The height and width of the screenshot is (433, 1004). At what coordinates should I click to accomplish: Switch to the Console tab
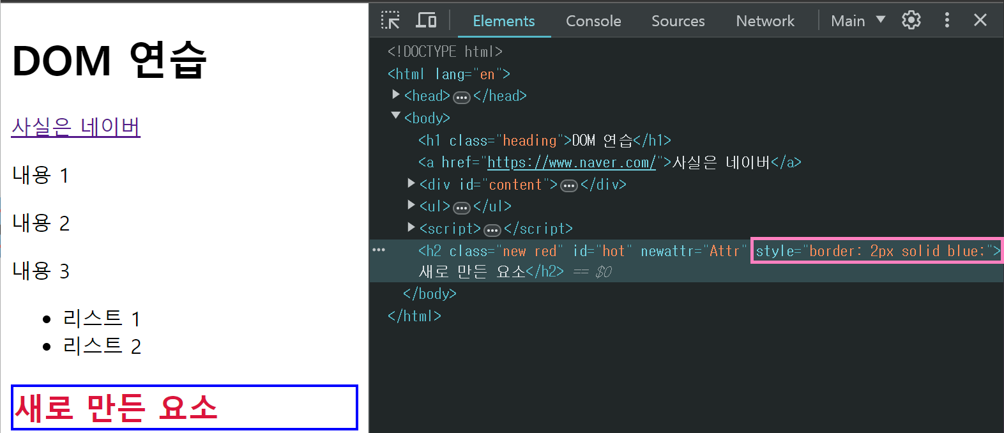point(593,20)
